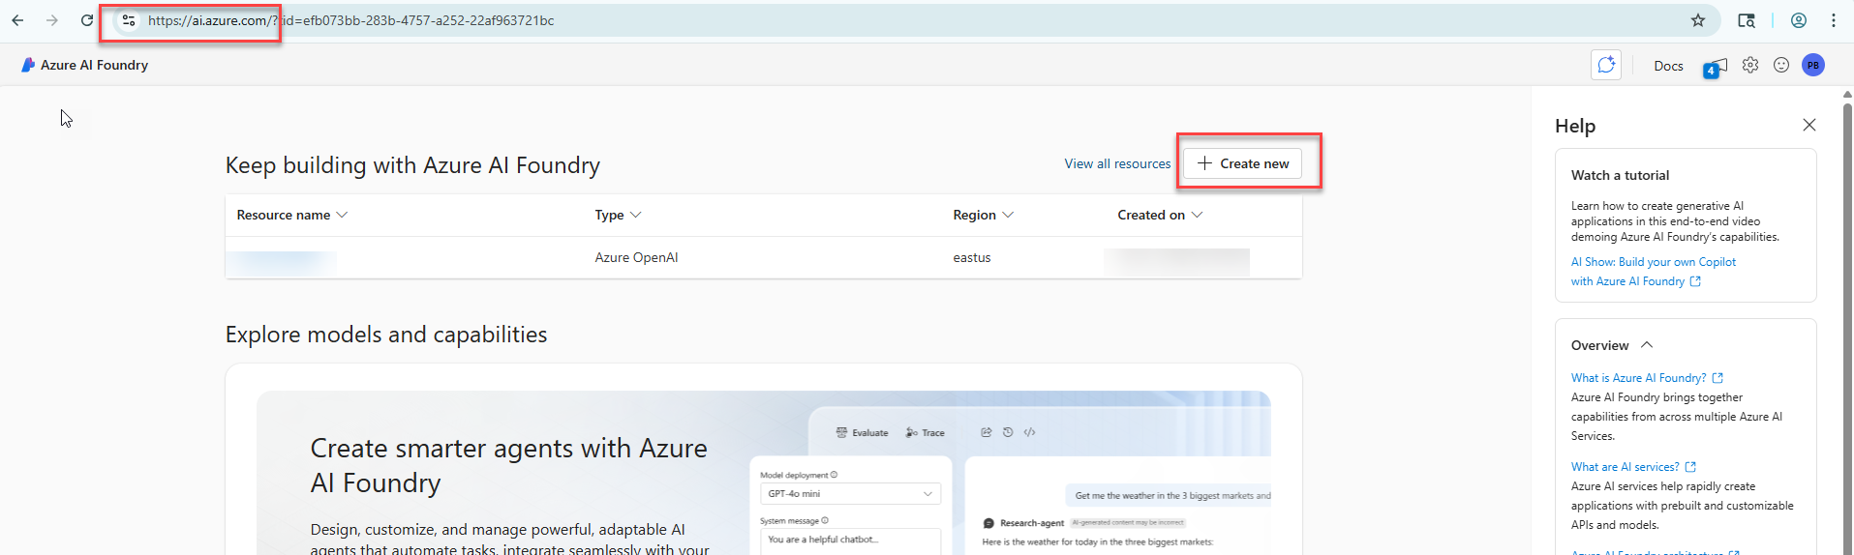Open AI Show: Build your own Copilot link
The width and height of the screenshot is (1854, 555).
point(1654,272)
